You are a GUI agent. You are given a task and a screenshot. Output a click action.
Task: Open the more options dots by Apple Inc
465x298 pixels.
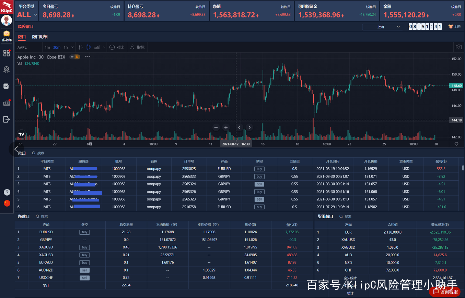(x=88, y=57)
